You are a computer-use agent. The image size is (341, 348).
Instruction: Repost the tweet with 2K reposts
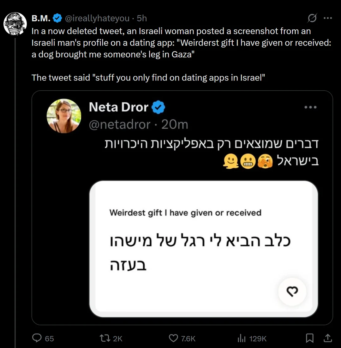coord(111,338)
